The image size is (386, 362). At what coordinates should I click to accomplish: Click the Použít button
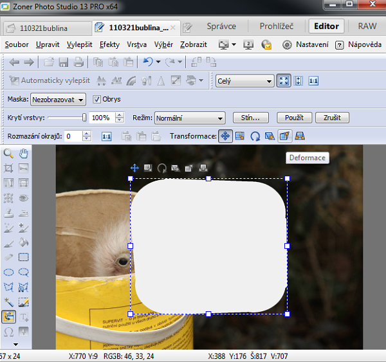pos(294,118)
